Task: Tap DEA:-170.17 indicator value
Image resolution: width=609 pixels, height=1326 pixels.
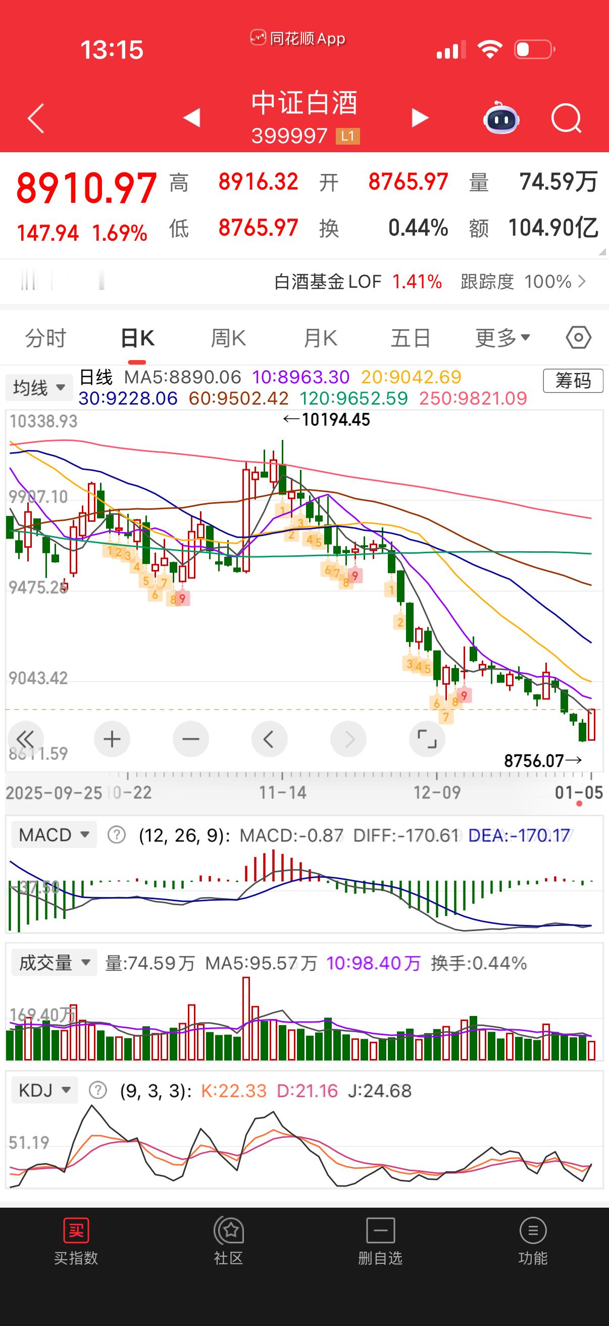Action: [520, 835]
